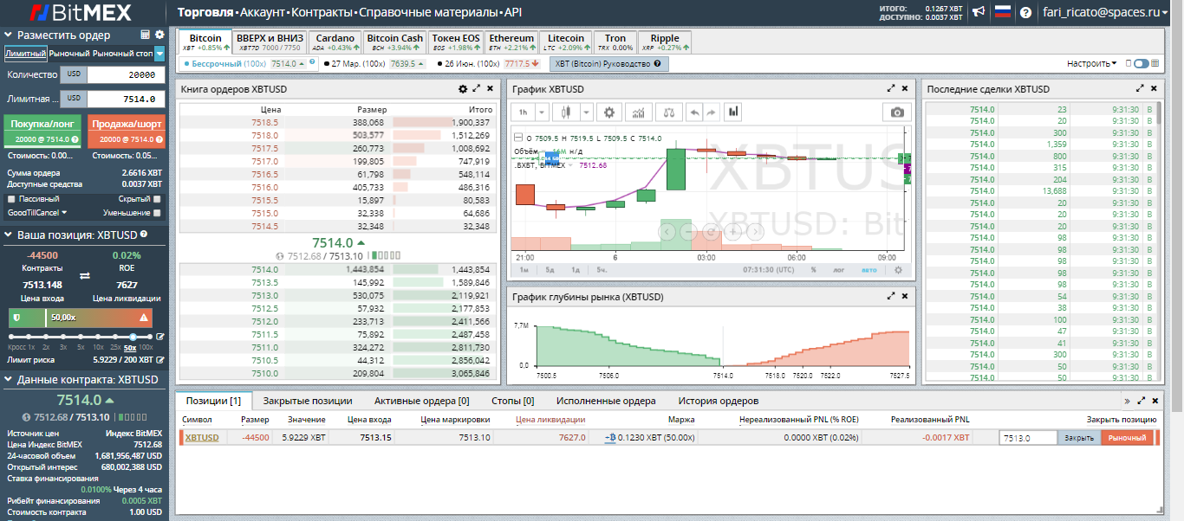Open chart style dropdown arrow
Image resolution: width=1184 pixels, height=521 pixels.
pos(586,112)
